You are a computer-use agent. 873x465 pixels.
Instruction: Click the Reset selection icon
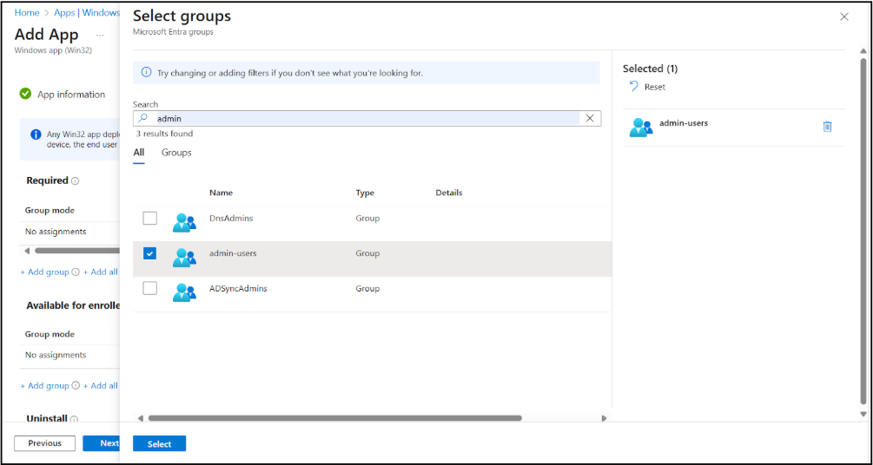(x=634, y=87)
